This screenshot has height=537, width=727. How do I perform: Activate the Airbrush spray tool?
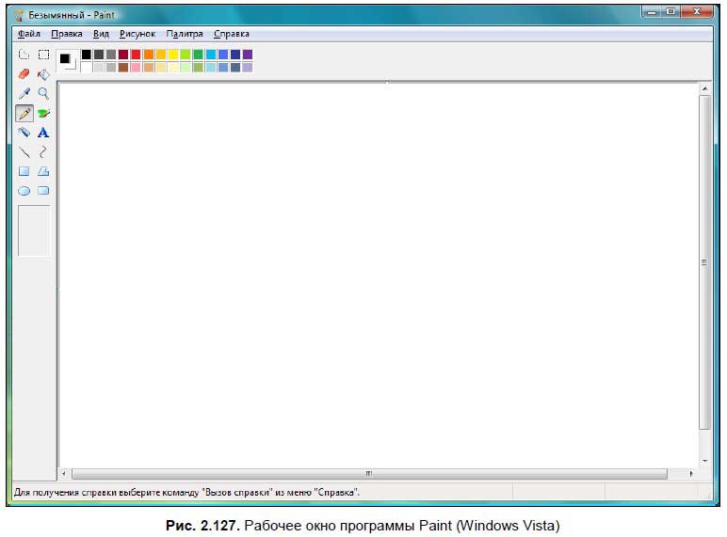click(x=24, y=133)
